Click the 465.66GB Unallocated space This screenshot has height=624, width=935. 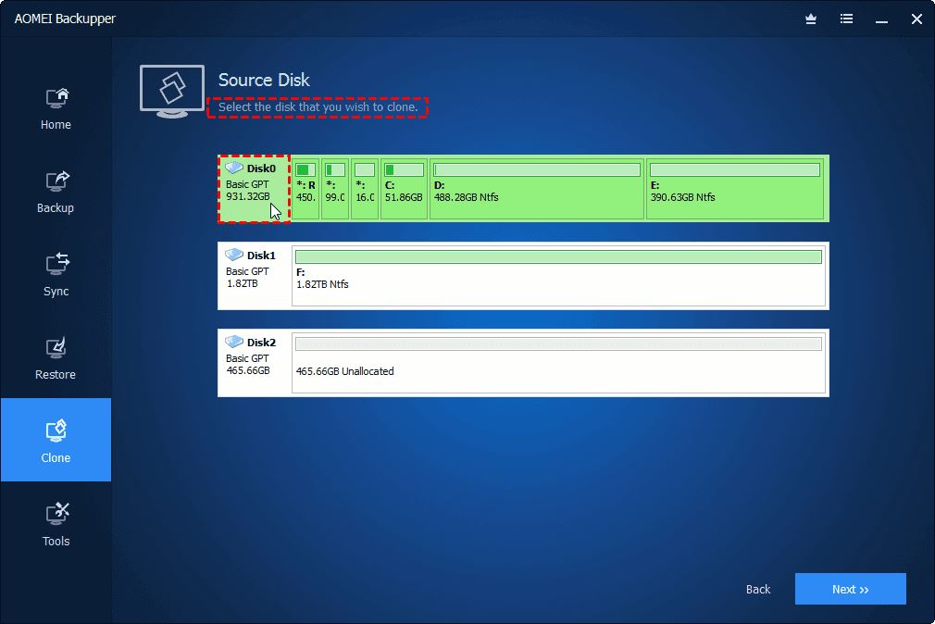click(x=558, y=363)
